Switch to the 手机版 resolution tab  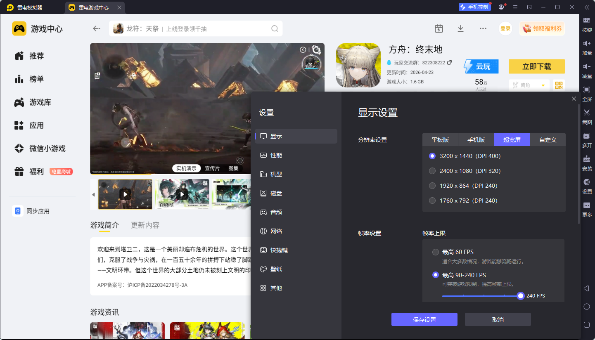coord(476,140)
